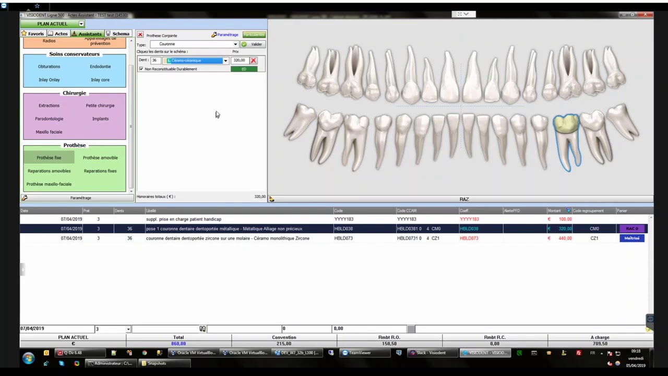The image size is (668, 376).
Task: Click the wrench icon beside the bottom-left Paramétrage
Action: click(25, 198)
